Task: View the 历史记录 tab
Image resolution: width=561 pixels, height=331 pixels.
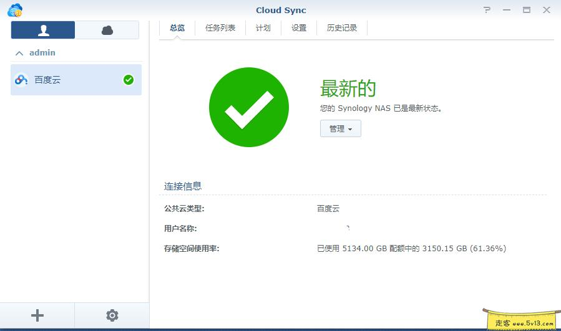Action: [x=342, y=28]
